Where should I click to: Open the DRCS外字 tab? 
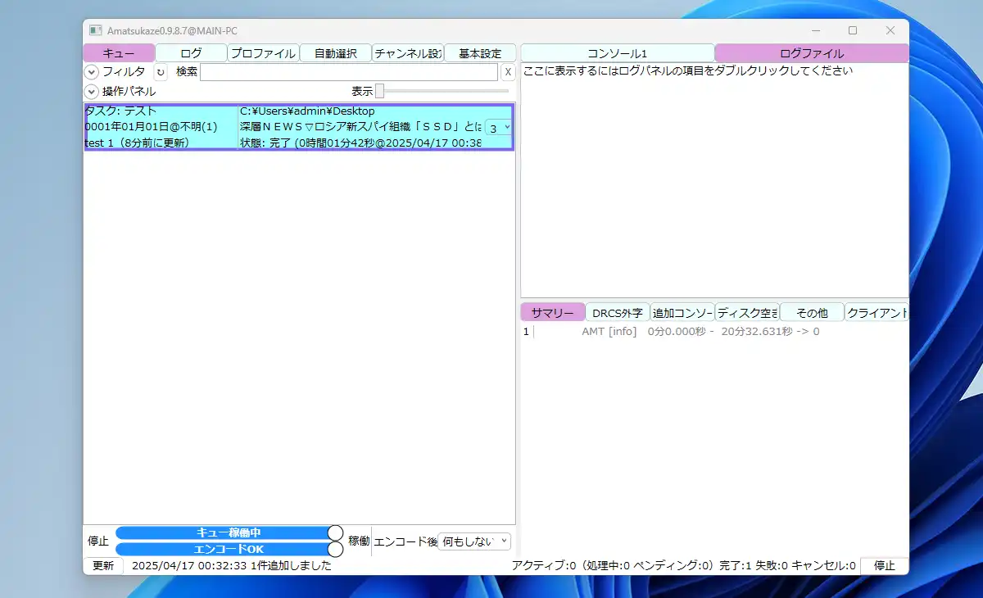pyautogui.click(x=618, y=312)
